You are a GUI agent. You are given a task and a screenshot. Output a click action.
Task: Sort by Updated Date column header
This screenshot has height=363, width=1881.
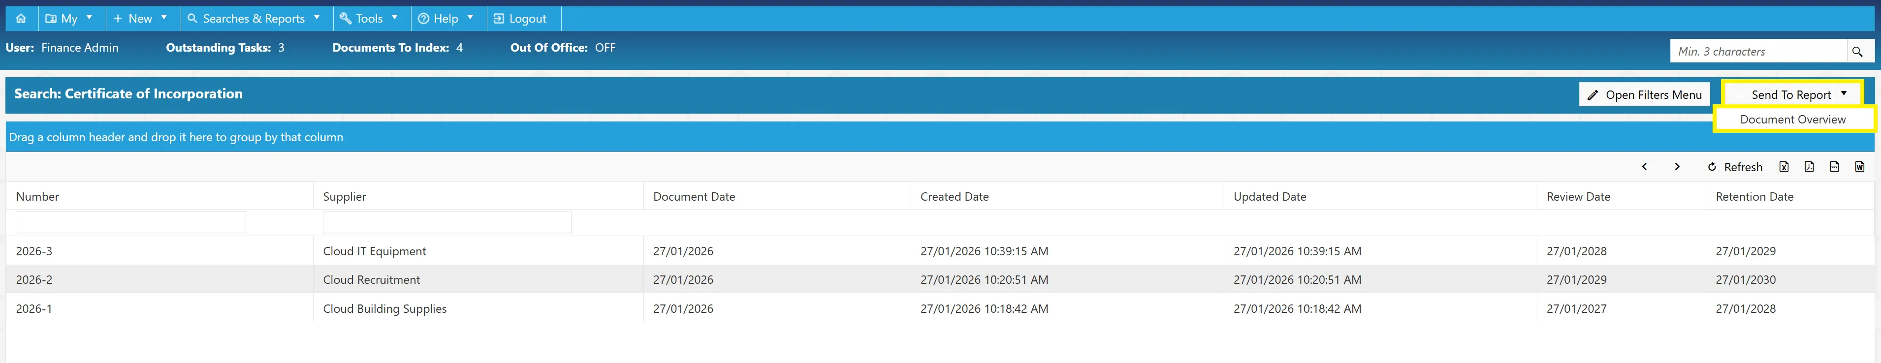1270,197
